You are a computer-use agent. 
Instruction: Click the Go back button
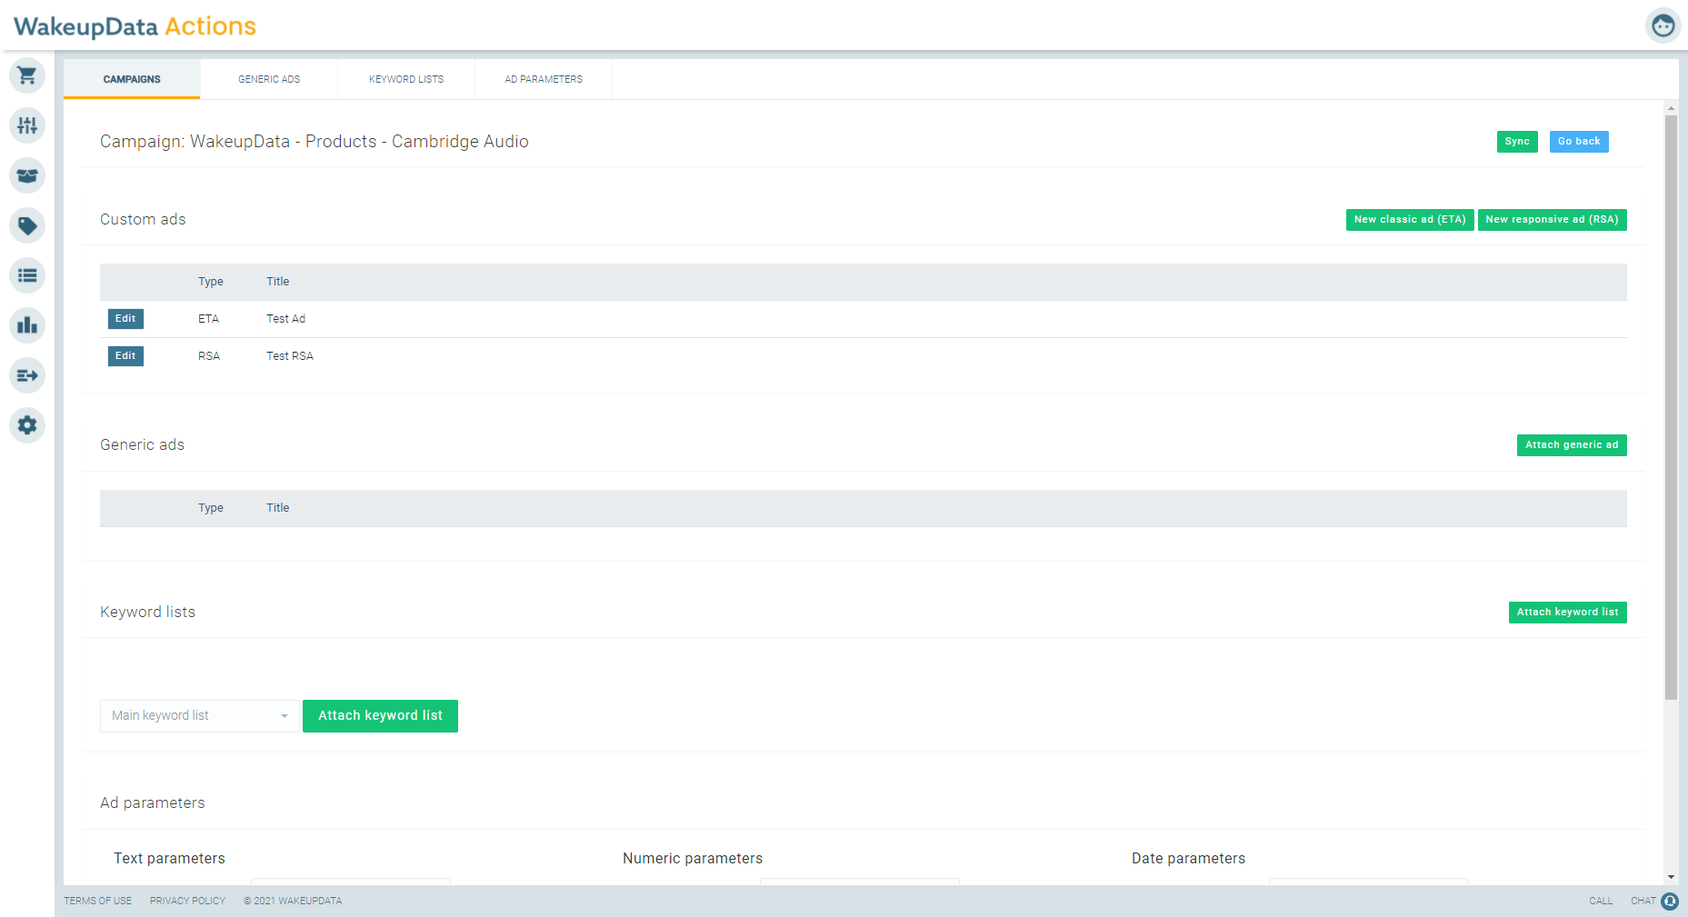coord(1579,142)
